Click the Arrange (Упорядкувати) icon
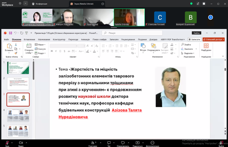 pyautogui.click(x=153, y=46)
